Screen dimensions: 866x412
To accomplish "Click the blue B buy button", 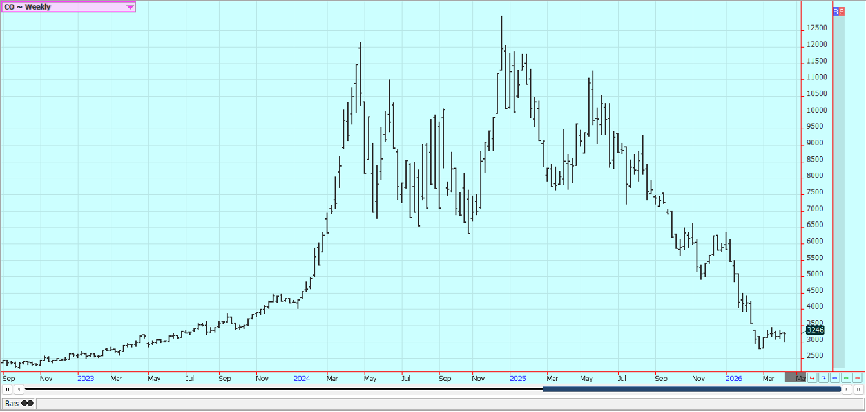I will coord(836,12).
